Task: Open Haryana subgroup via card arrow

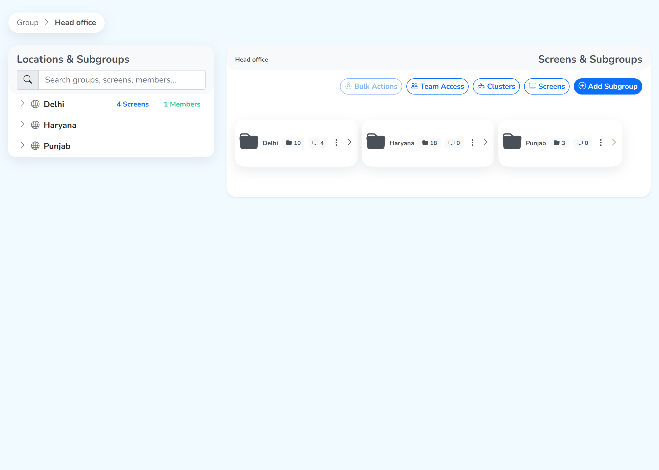Action: (x=486, y=142)
